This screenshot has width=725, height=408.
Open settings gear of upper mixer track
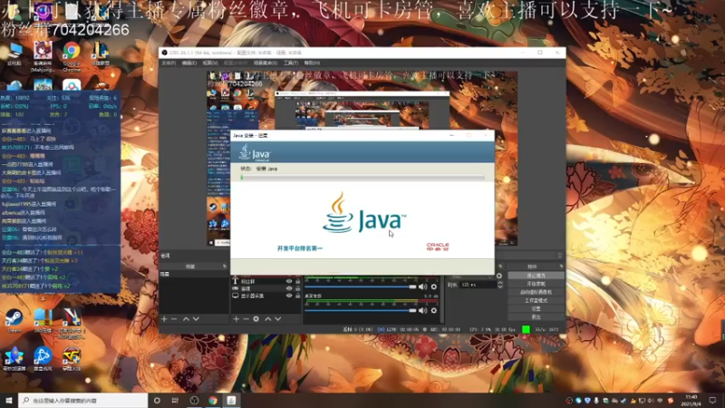pos(434,287)
